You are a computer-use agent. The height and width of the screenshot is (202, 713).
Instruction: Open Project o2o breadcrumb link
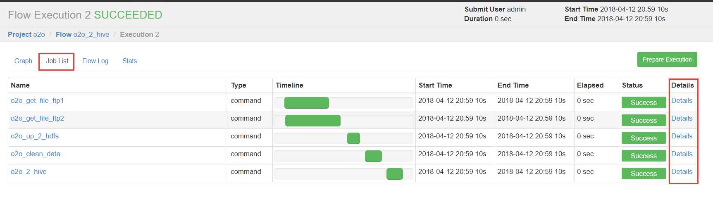[26, 35]
